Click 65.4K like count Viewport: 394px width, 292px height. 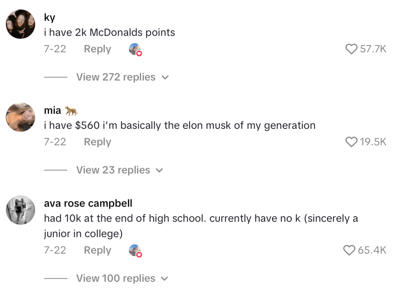coord(372,250)
